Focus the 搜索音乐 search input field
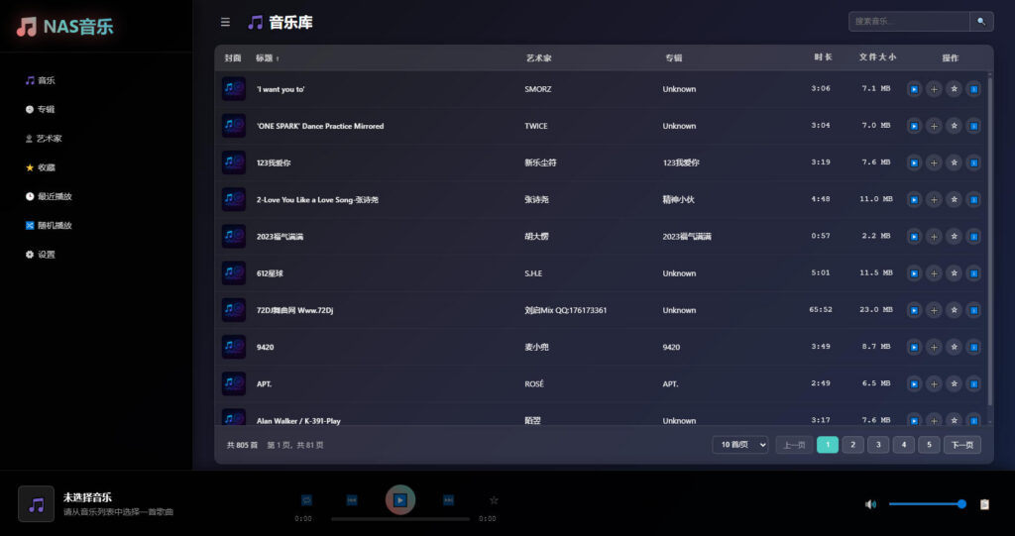The width and height of the screenshot is (1015, 536). pos(908,21)
